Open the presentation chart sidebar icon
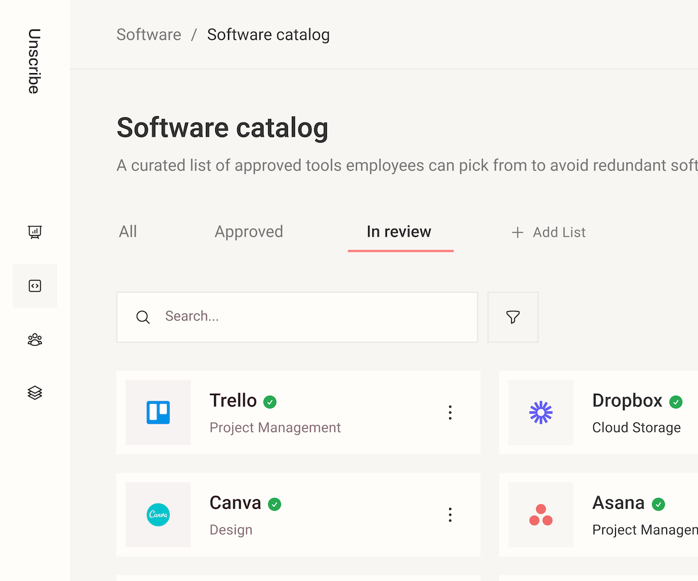This screenshot has width=698, height=581. tap(35, 232)
